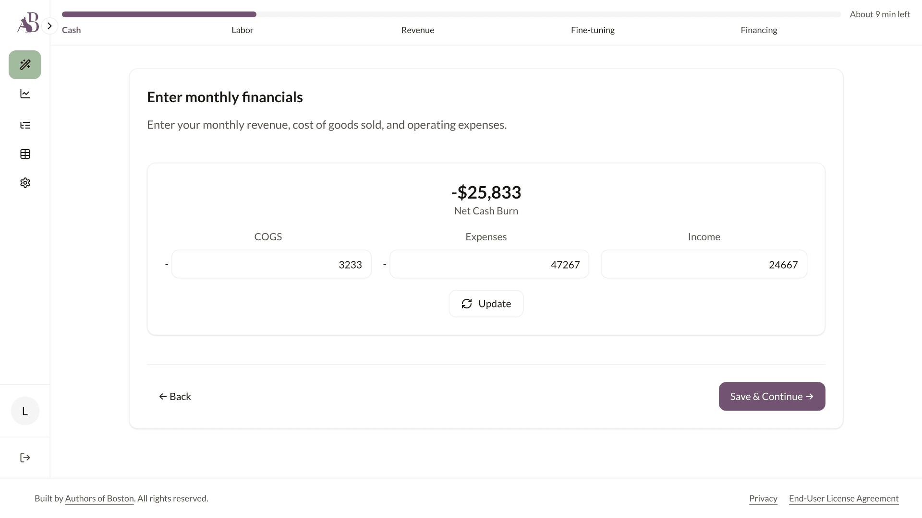Viewport: 922px width, 518px height.
Task: Click the progress bar at top
Action: click(x=451, y=14)
